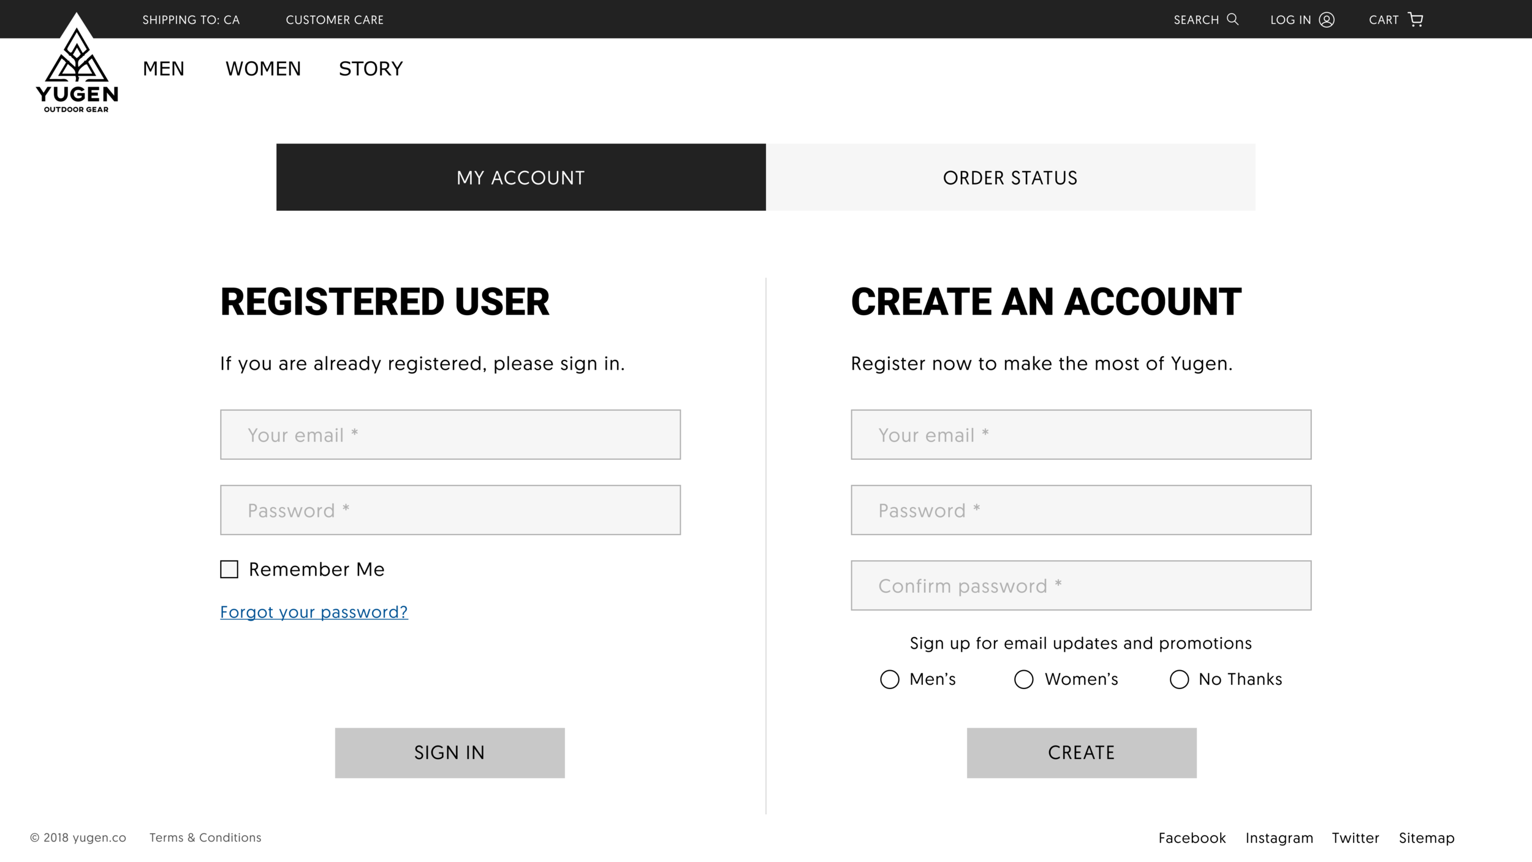Switch to the Order Status tab
This screenshot has height=862, width=1532.
tap(1010, 177)
